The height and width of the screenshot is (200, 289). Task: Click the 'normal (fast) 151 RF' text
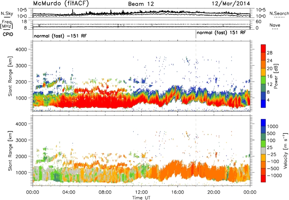[221, 33]
